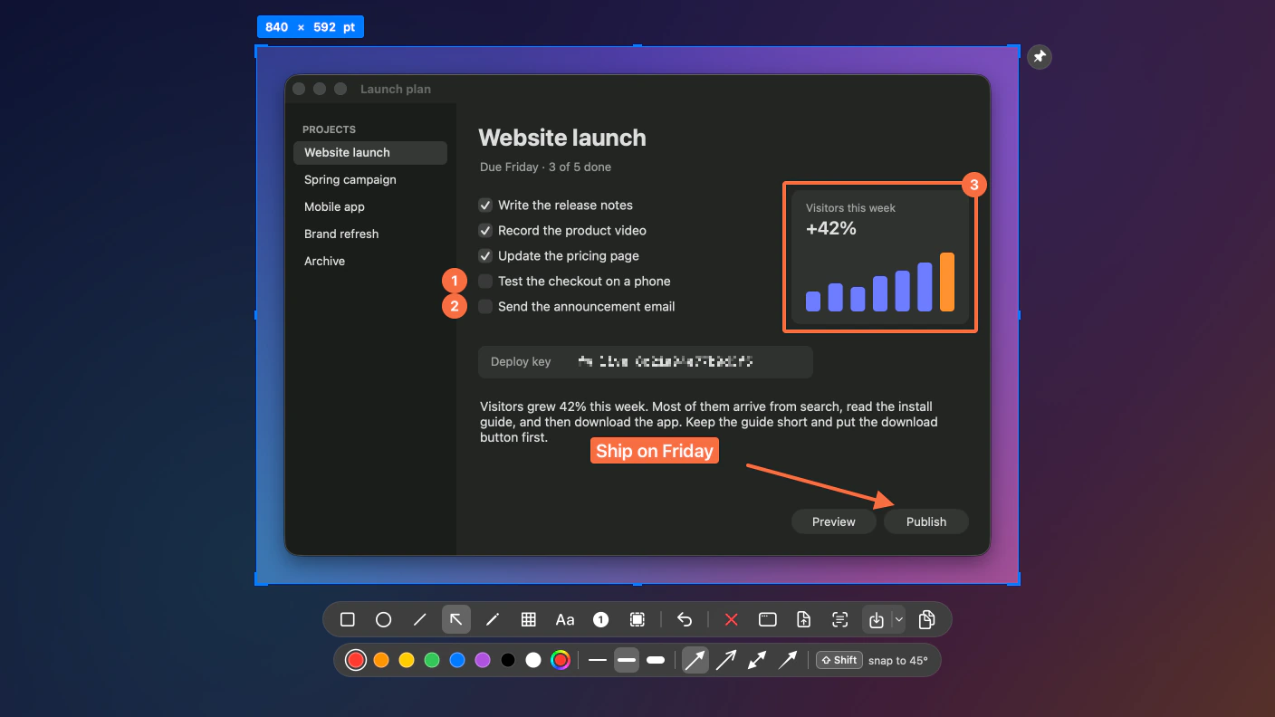The image size is (1275, 717).
Task: Click the Preview button
Action: pos(834,521)
